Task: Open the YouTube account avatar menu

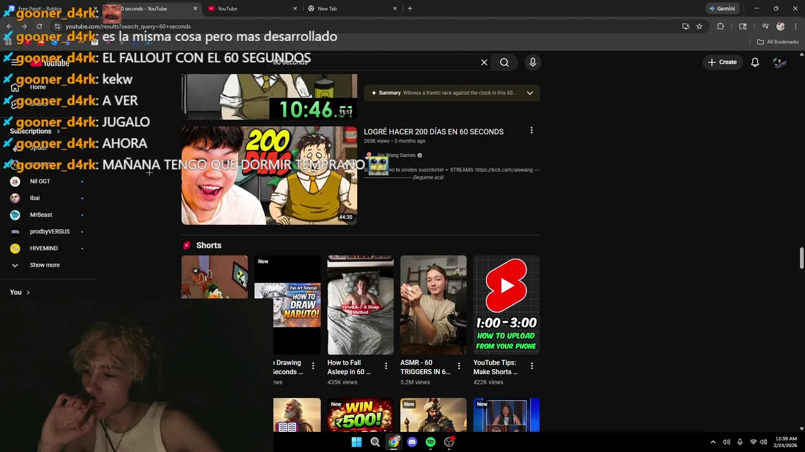Action: point(780,62)
